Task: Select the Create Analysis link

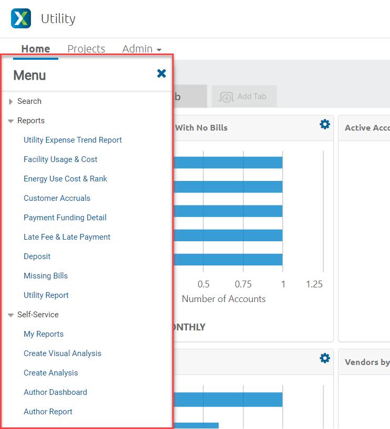Action: tap(51, 373)
